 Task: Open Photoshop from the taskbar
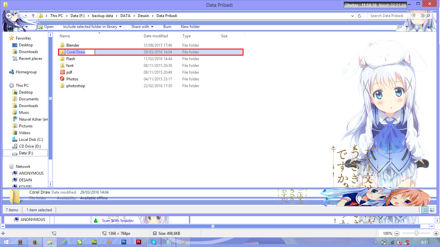pos(124,242)
